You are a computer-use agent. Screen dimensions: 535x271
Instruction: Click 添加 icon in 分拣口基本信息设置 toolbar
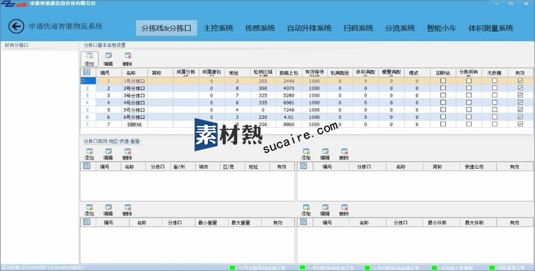coord(89,58)
